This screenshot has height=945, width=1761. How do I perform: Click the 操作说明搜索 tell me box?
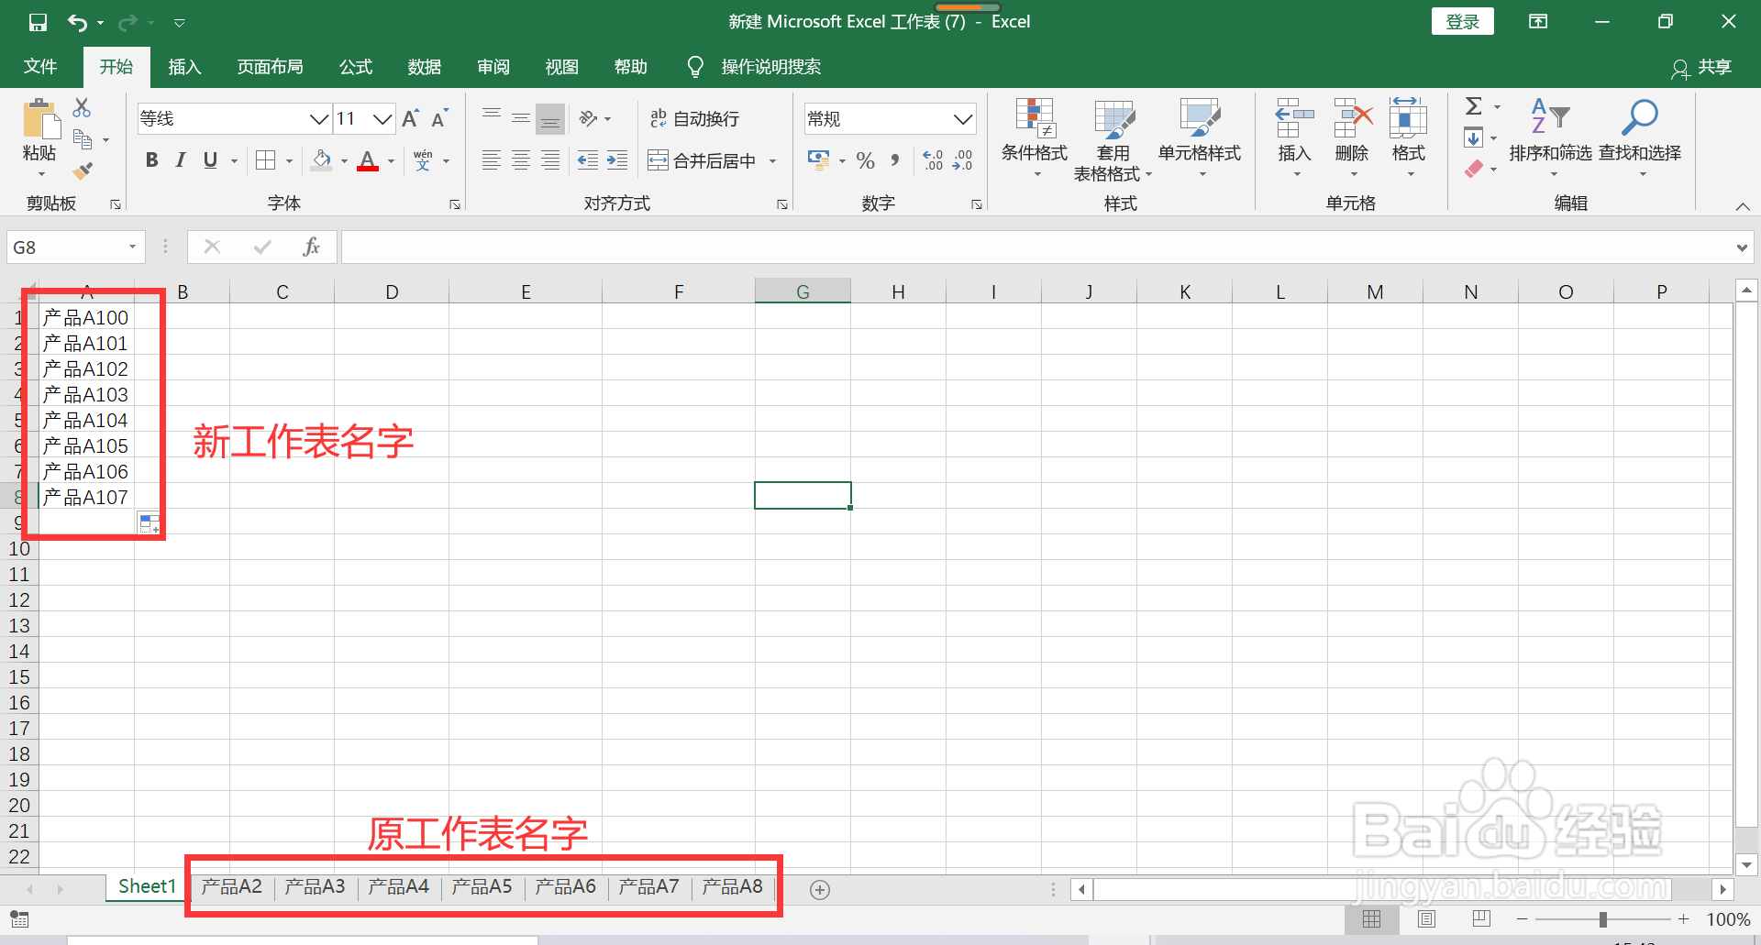tap(770, 67)
